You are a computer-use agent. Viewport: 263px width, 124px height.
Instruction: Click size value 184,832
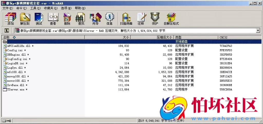[x=124, y=46]
